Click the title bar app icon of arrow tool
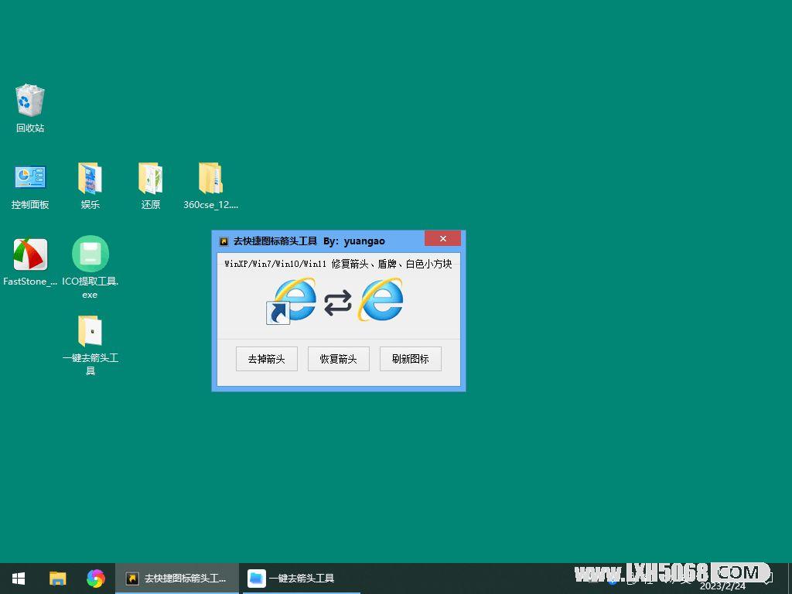 coord(224,241)
